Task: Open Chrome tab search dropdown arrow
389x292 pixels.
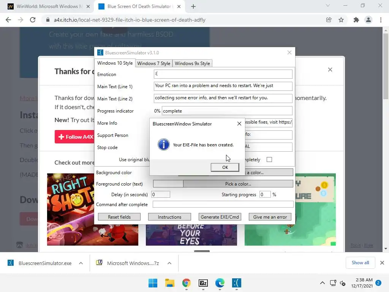Action: (328, 5)
